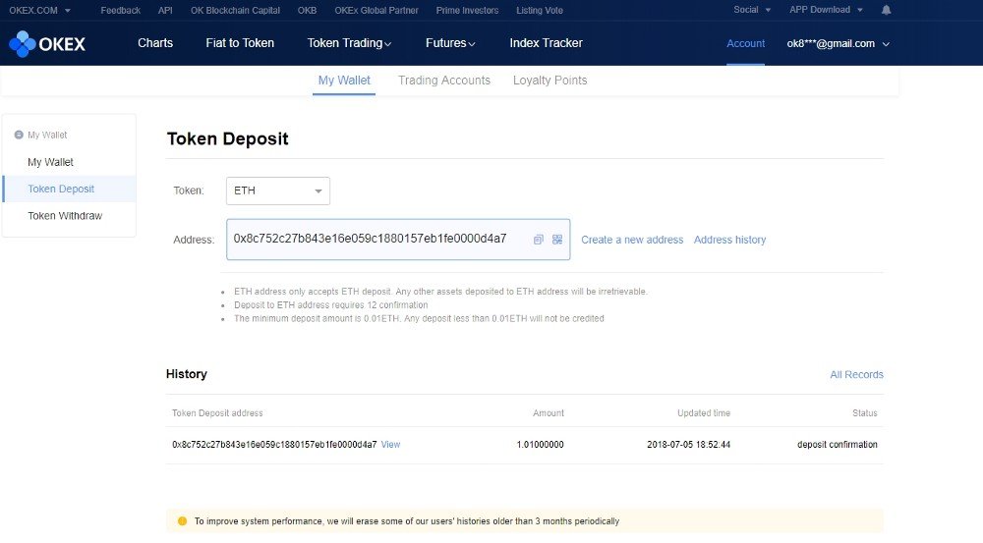
Task: Click the Status column header
Action: (x=864, y=413)
